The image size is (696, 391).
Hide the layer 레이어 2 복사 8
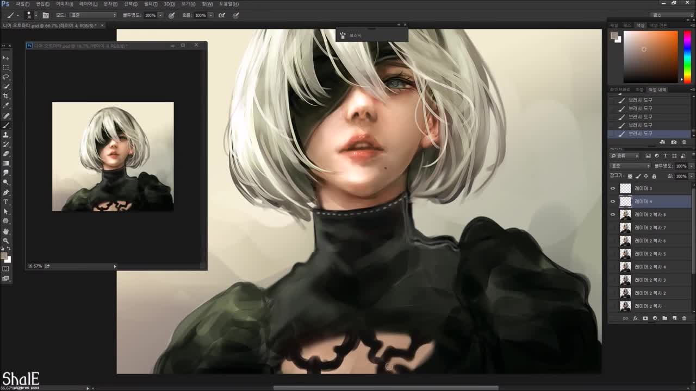[613, 214]
